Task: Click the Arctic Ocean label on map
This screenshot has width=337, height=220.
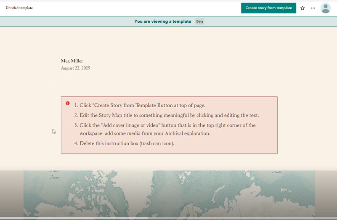Action: pyautogui.click(x=54, y=174)
